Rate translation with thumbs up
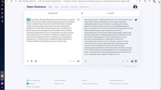This screenshot has width=161, height=90. click(132, 61)
